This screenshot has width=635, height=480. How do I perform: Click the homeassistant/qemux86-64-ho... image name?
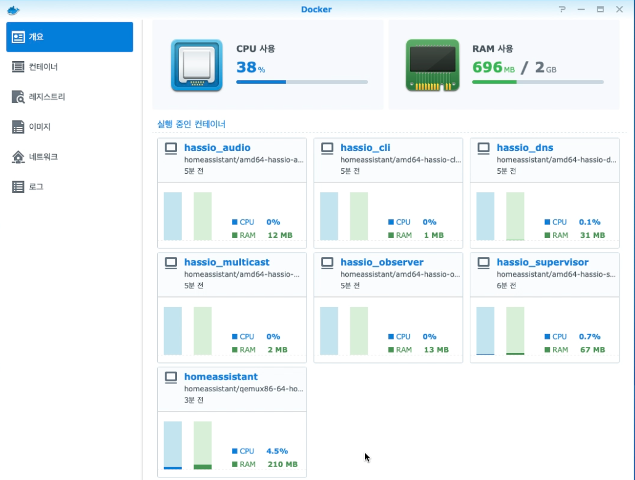point(244,389)
